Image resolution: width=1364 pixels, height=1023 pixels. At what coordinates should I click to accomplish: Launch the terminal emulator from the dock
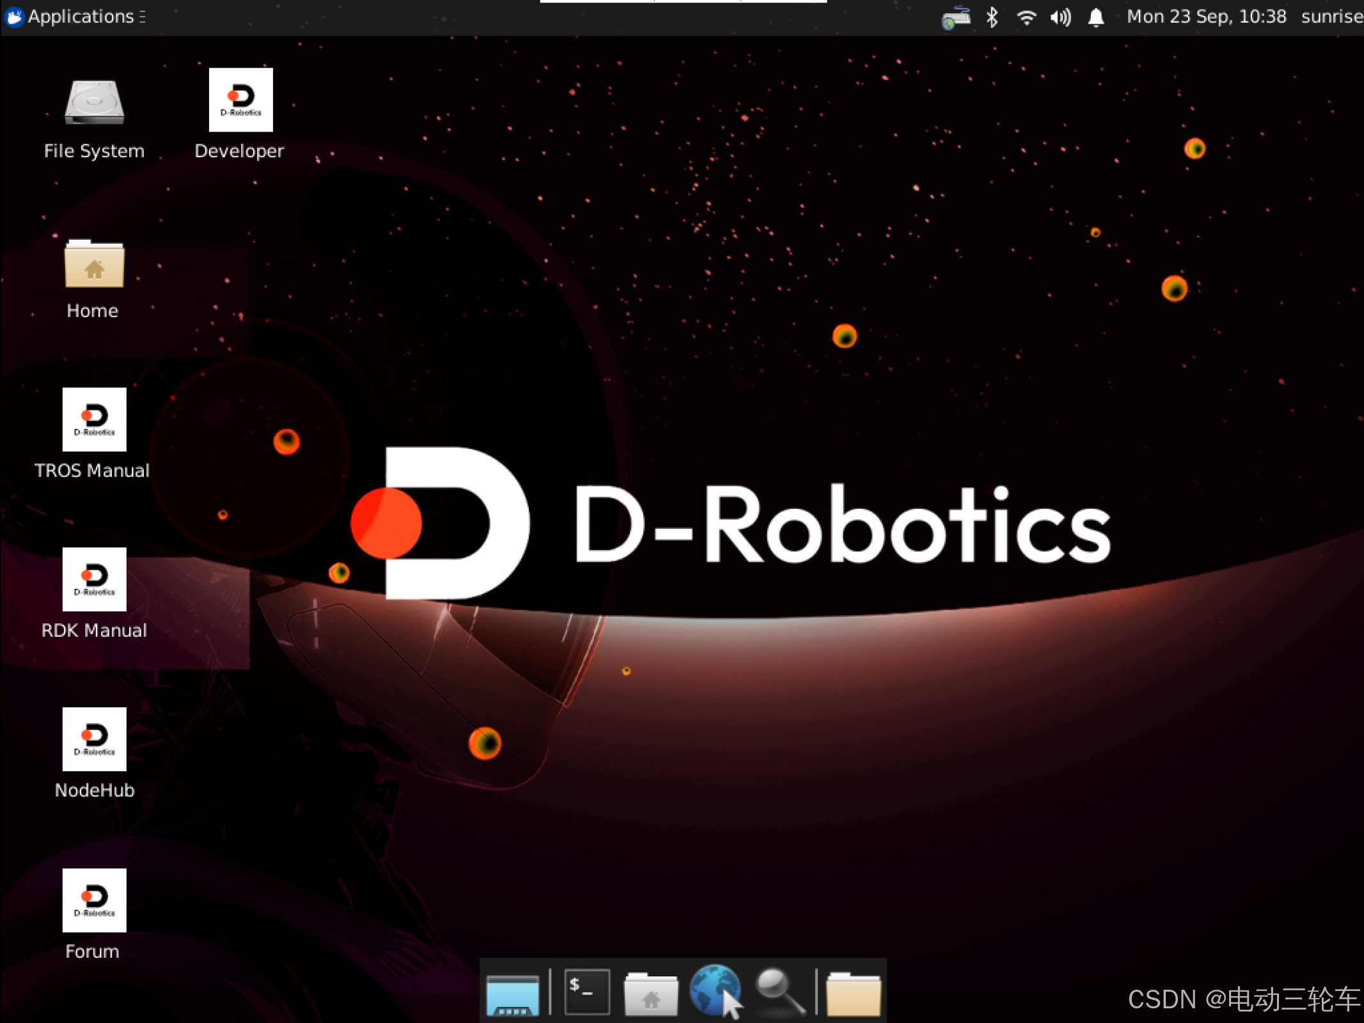click(586, 992)
